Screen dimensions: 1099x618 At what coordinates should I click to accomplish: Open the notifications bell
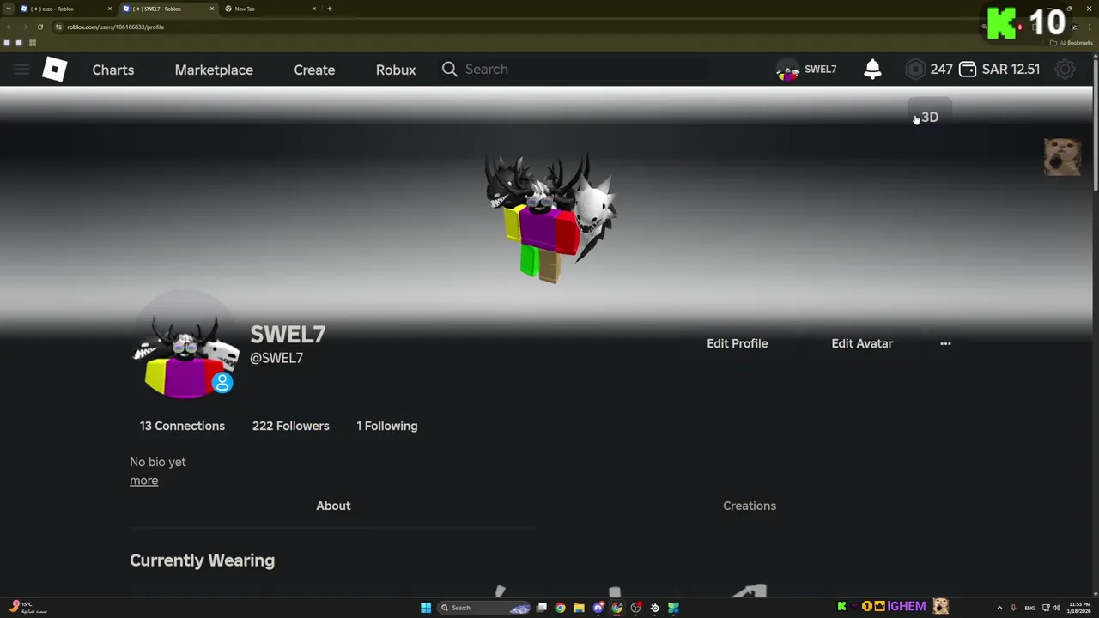tap(872, 70)
